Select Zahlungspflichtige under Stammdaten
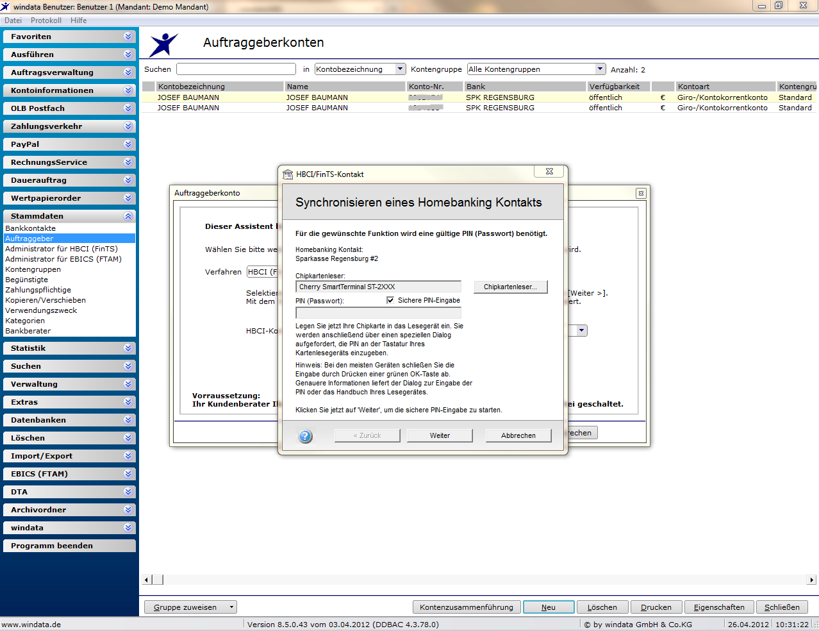The width and height of the screenshot is (819, 631). pyautogui.click(x=38, y=290)
